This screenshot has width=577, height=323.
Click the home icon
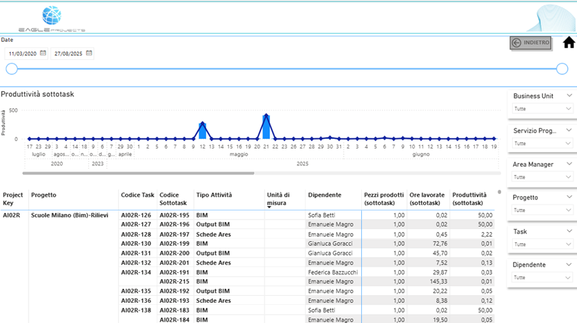point(569,42)
